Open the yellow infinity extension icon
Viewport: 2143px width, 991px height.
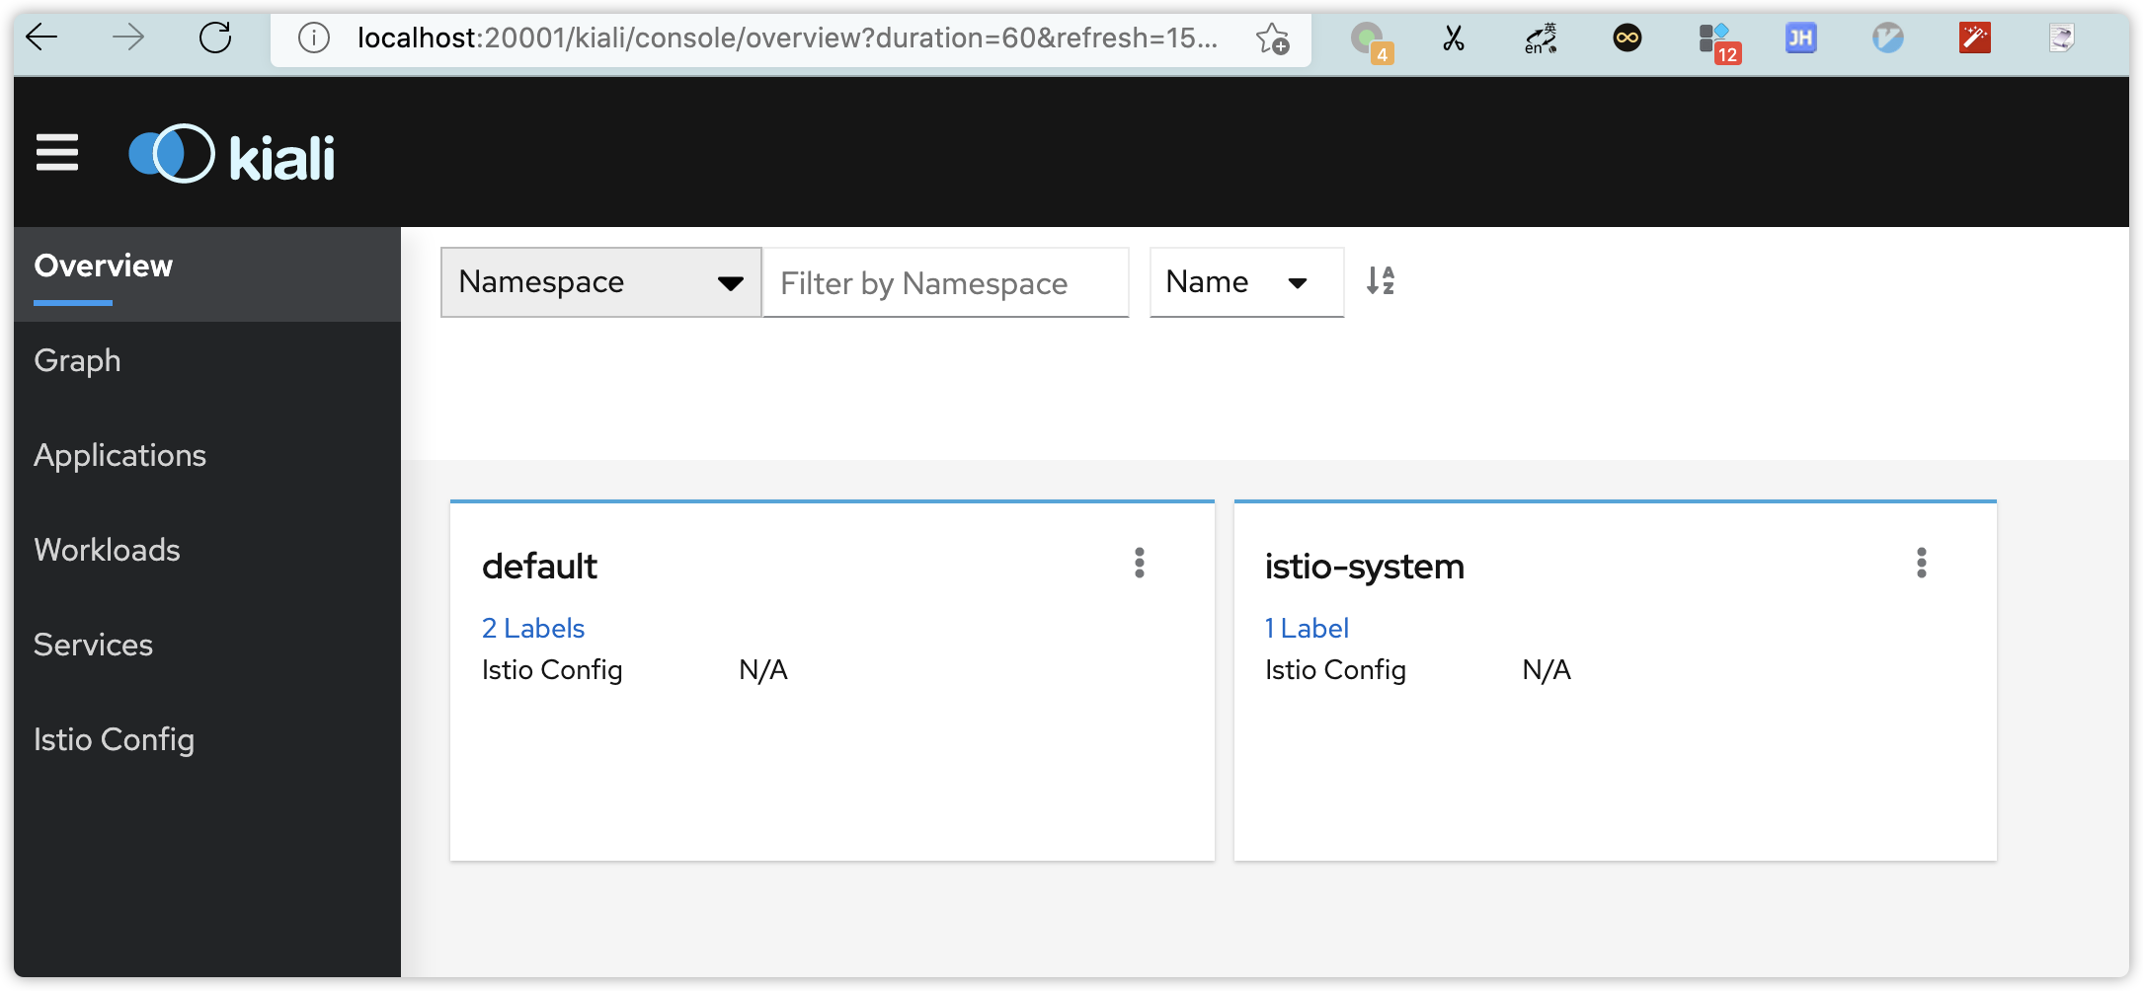[1627, 38]
